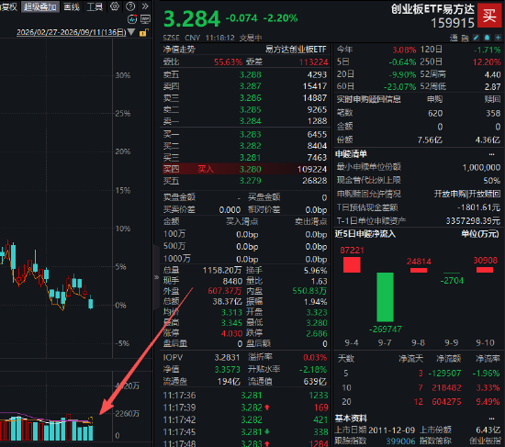Image resolution: width=505 pixels, height=447 pixels.
Task: Open the pulse monitor icon with red dot
Action: [132, 19]
